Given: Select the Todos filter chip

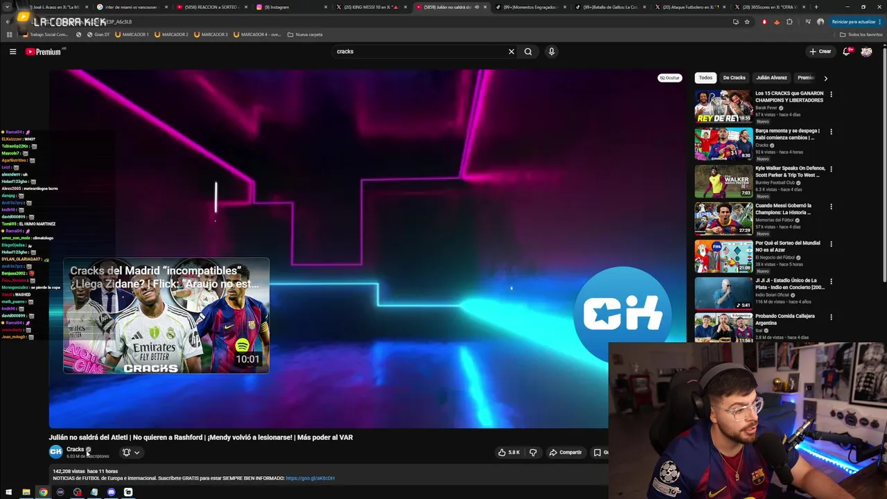Looking at the screenshot, I should 705,78.
